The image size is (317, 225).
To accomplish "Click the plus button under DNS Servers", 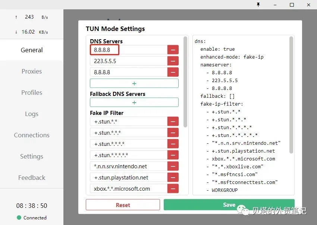I will click(134, 83).
